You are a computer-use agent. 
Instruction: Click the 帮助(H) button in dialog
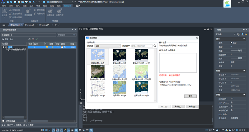pos(192,107)
